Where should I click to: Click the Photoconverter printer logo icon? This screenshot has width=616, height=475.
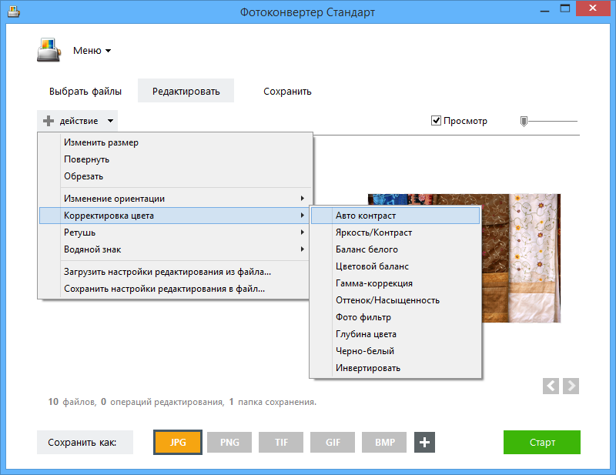point(49,50)
